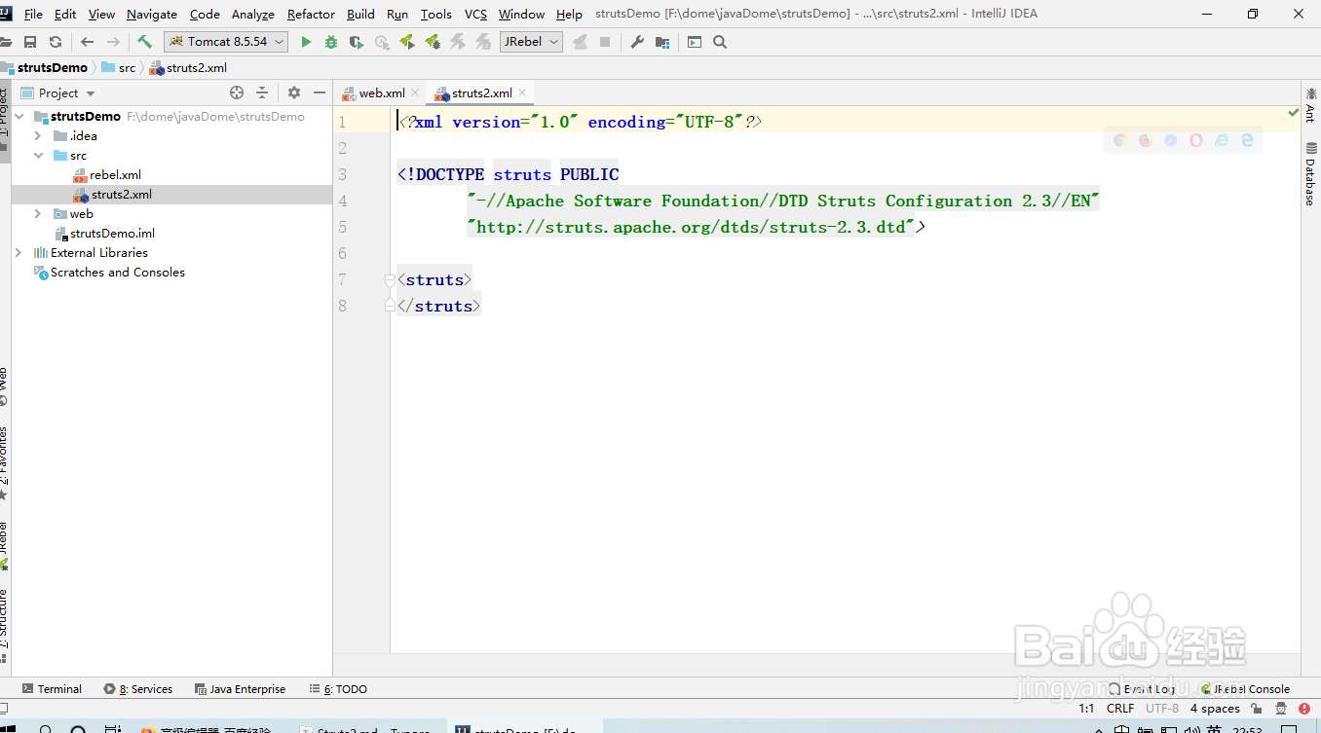Expand External Libraries node

point(19,253)
